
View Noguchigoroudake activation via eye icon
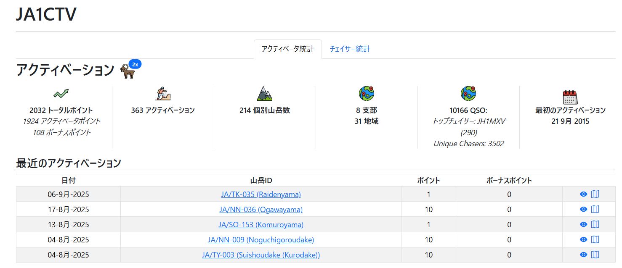pos(583,239)
